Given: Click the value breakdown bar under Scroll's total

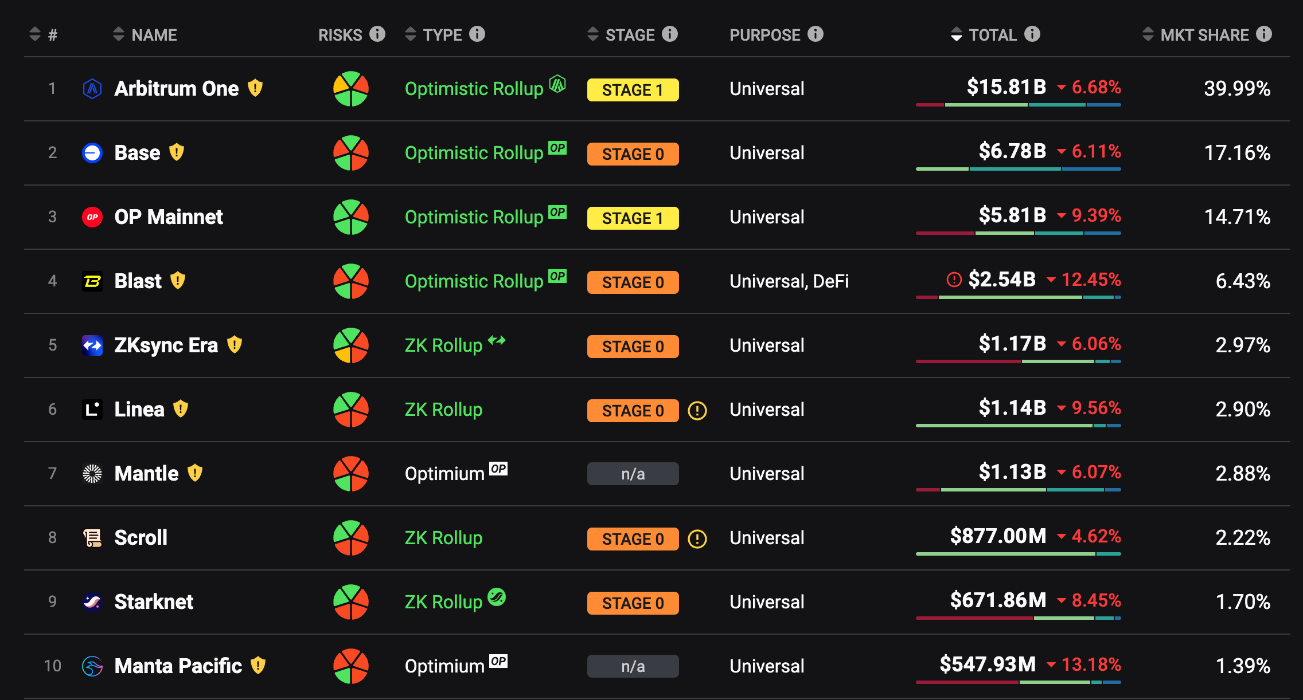Looking at the screenshot, I should (x=1018, y=554).
